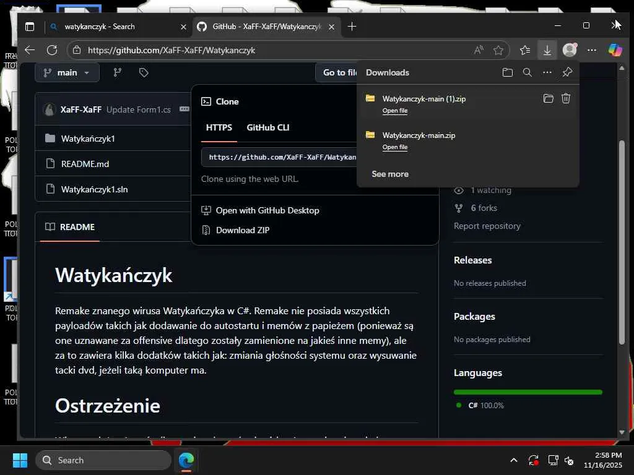Click the taskbar Search box
634x475 pixels.
(103, 460)
